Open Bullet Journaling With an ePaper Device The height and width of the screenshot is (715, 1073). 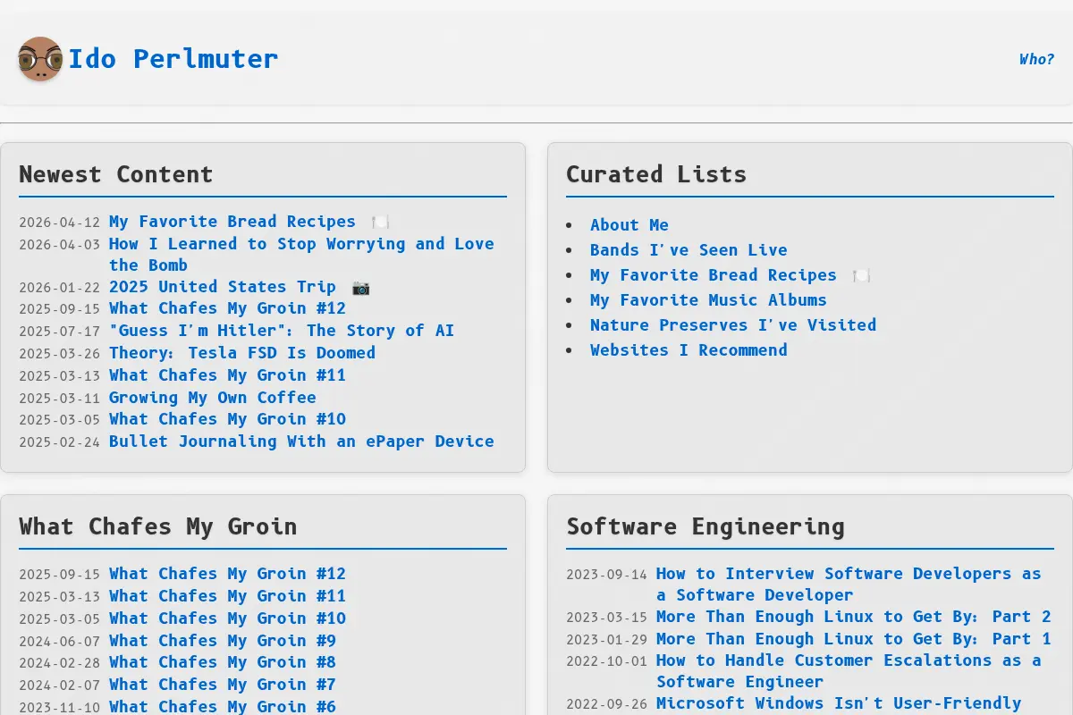tap(301, 442)
